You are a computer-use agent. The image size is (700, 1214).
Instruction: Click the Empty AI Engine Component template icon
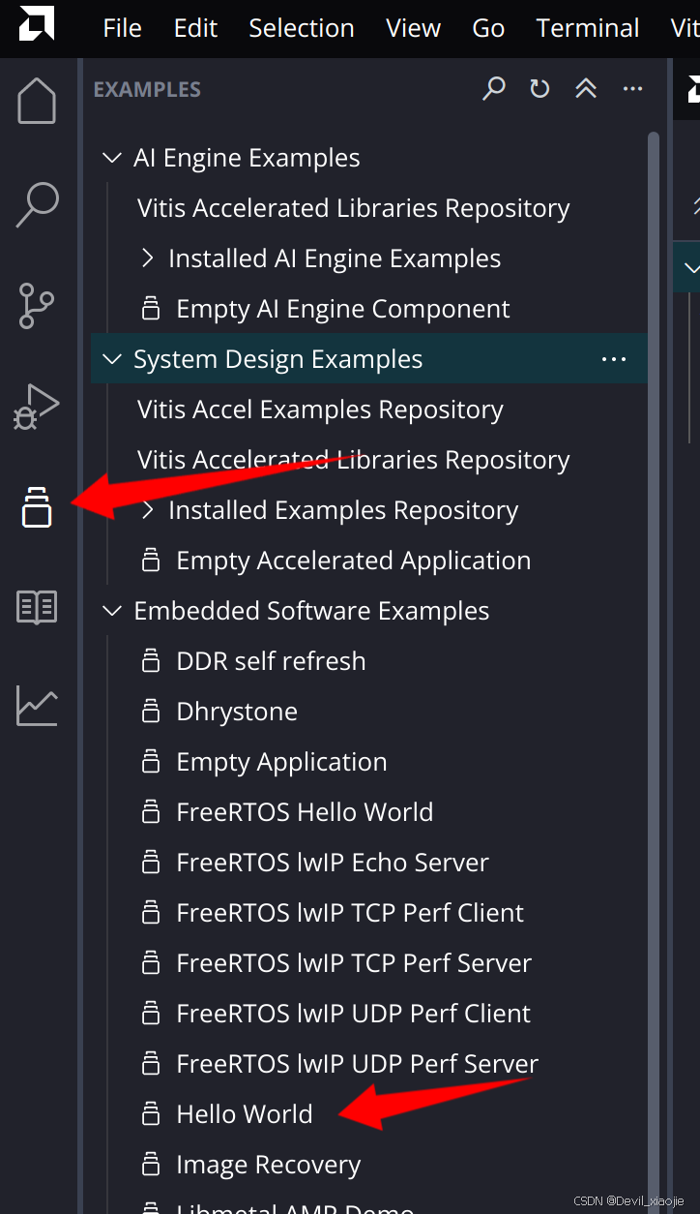[151, 309]
